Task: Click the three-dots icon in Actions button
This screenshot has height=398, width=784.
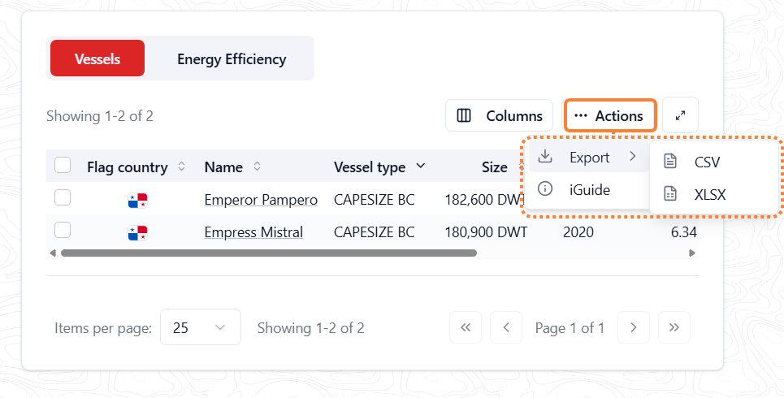Action: point(581,115)
